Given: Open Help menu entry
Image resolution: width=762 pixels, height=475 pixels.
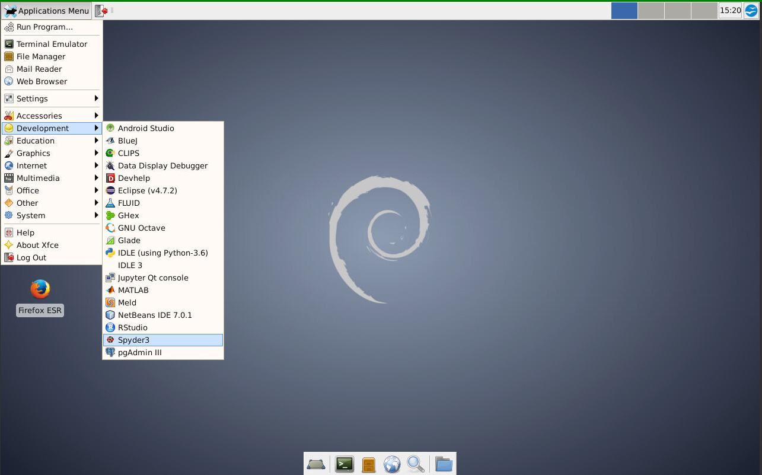Looking at the screenshot, I should 52,232.
